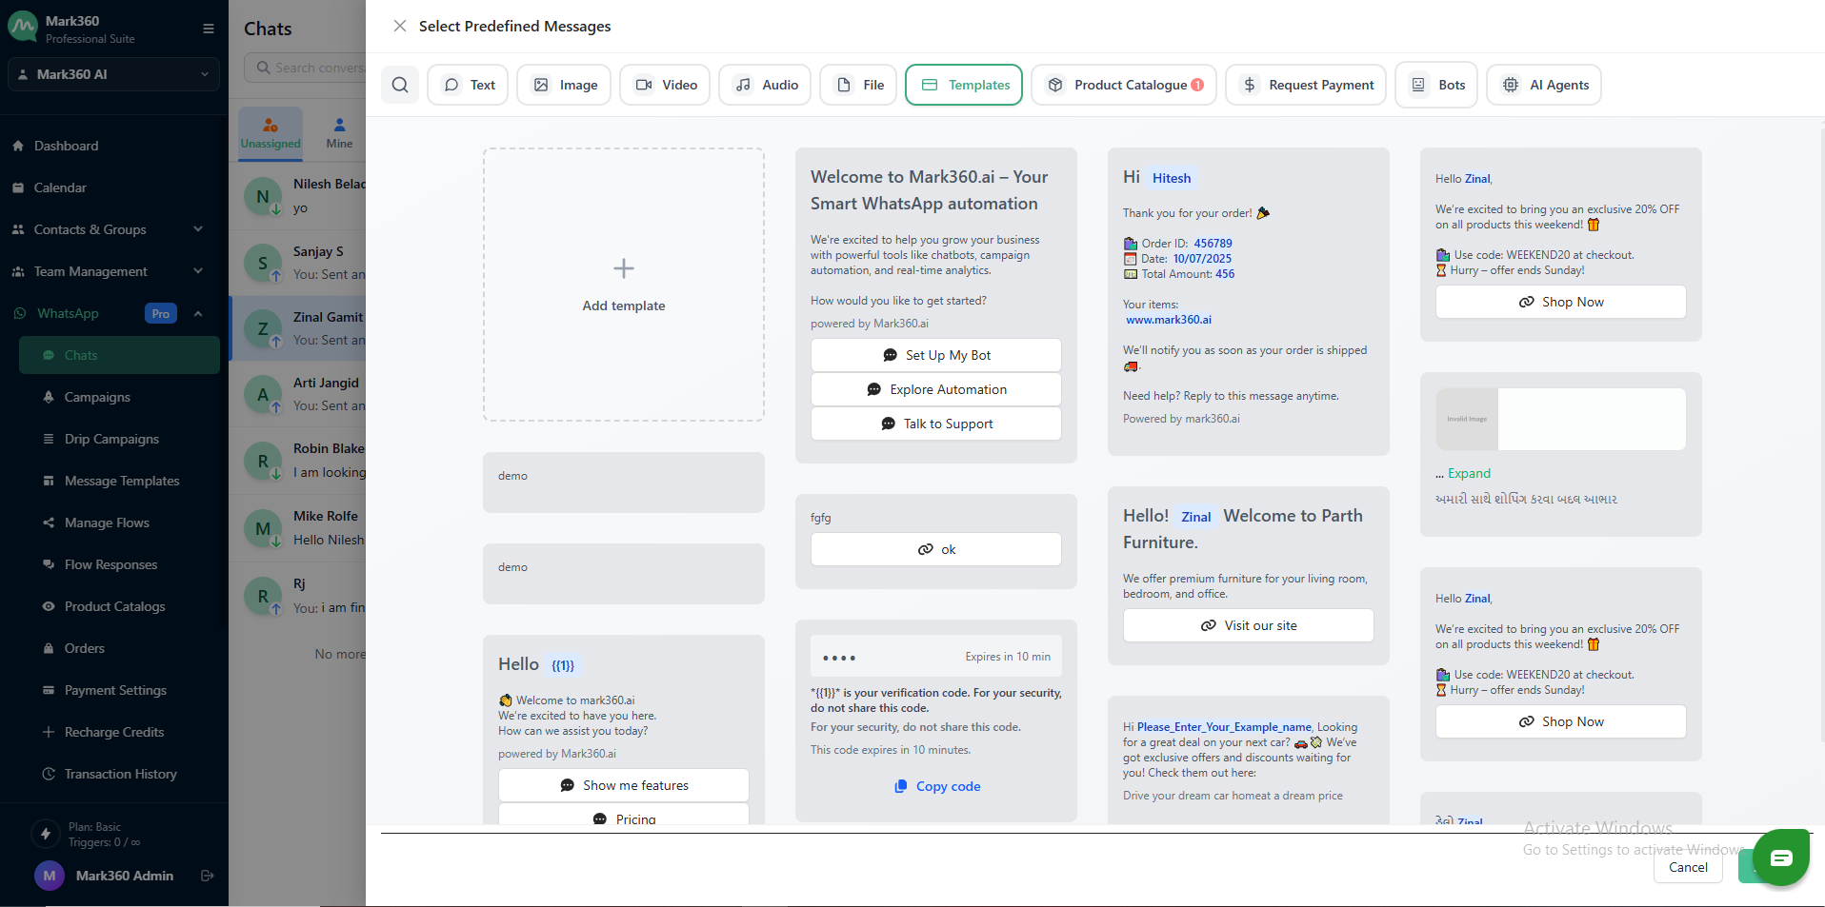The height and width of the screenshot is (907, 1825).
Task: Open the Bots message type
Action: (1436, 85)
